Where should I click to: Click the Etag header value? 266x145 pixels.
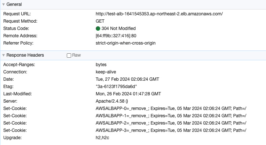116,87
